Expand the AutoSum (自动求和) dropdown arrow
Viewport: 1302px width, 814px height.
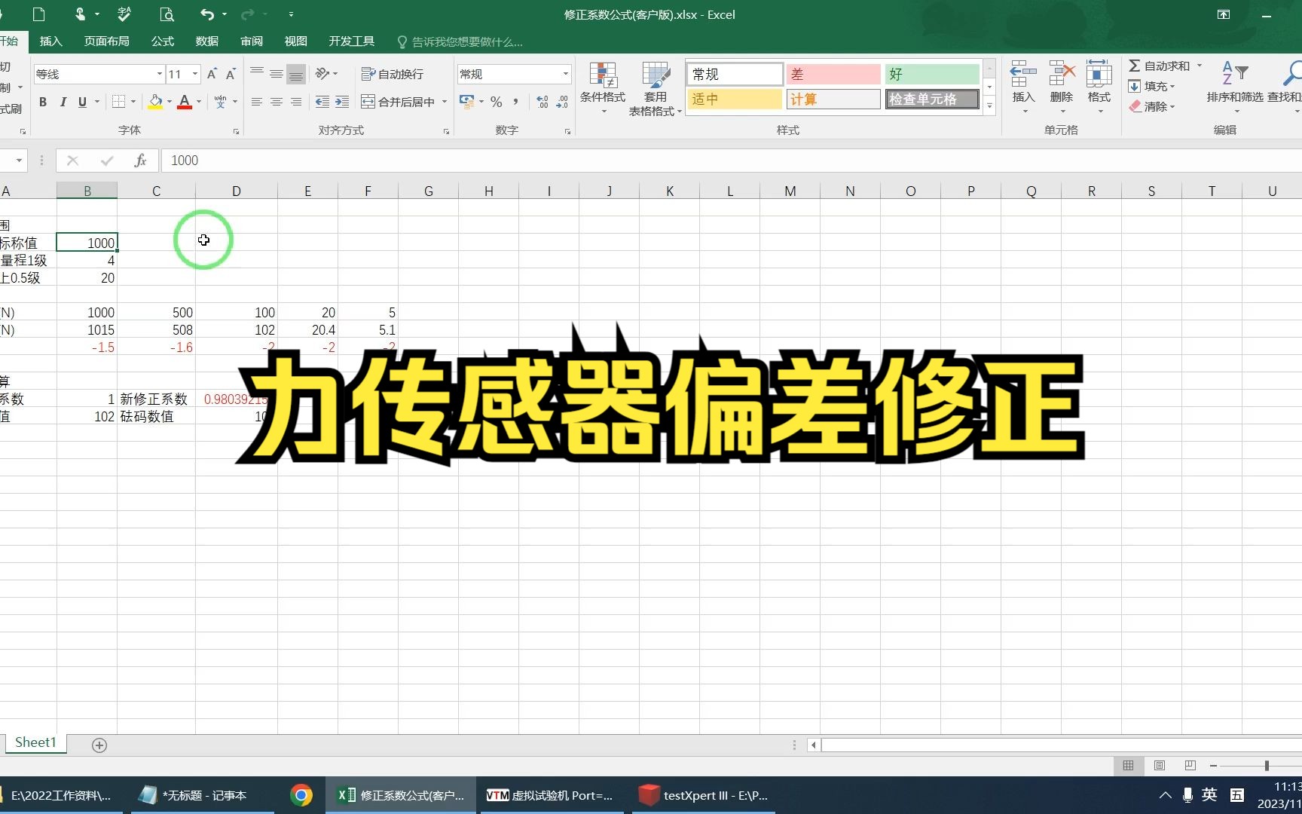coord(1200,66)
